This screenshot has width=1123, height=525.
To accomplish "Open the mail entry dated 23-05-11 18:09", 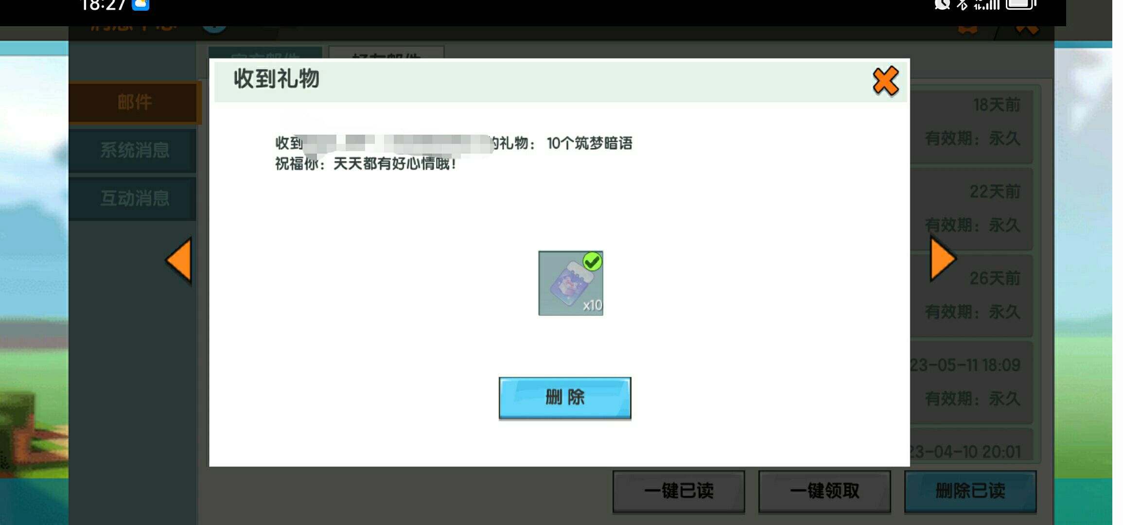I will pyautogui.click(x=972, y=382).
